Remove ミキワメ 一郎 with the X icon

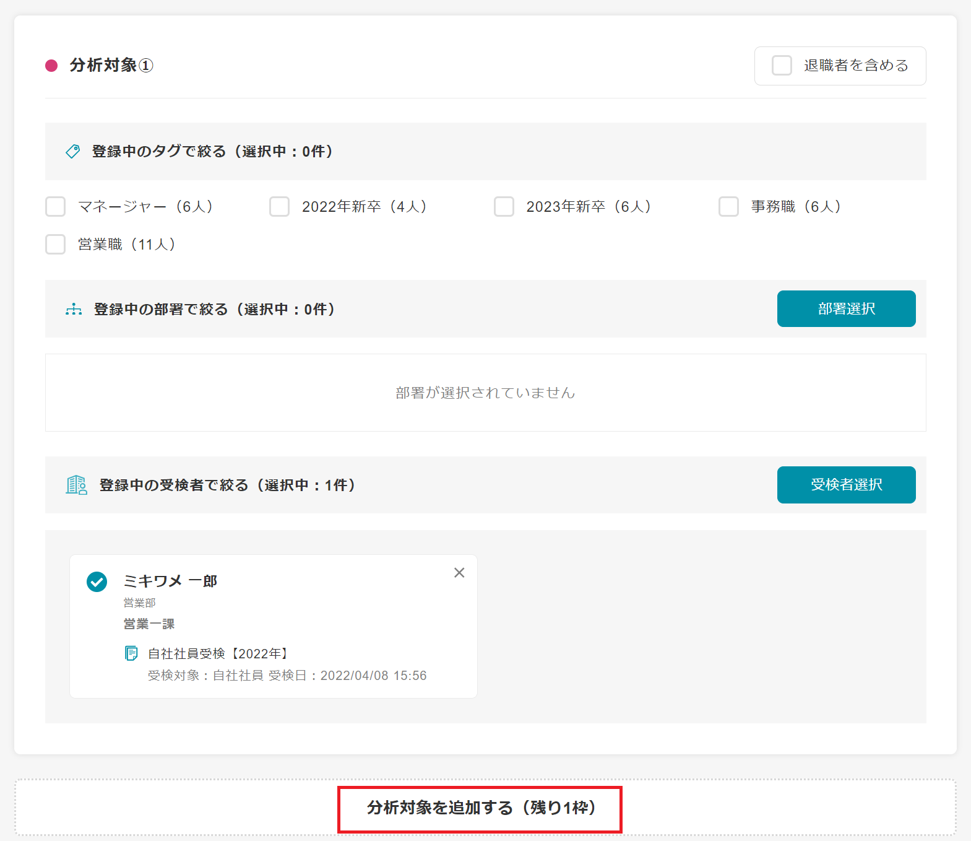point(459,573)
